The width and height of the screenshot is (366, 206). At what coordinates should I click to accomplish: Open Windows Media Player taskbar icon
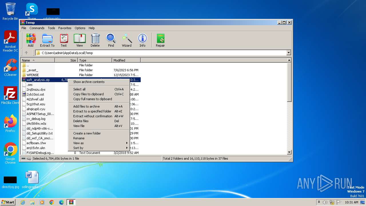[x=42, y=202]
